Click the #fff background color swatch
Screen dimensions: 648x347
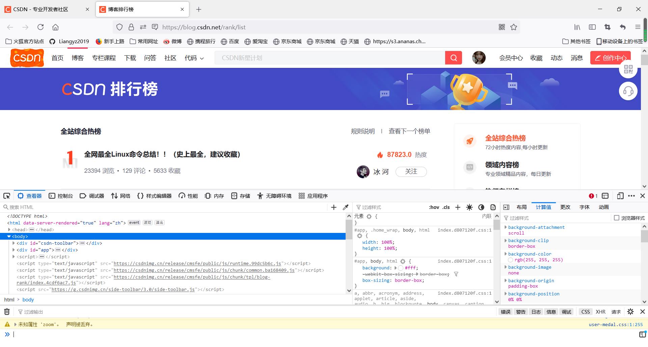[x=401, y=268]
